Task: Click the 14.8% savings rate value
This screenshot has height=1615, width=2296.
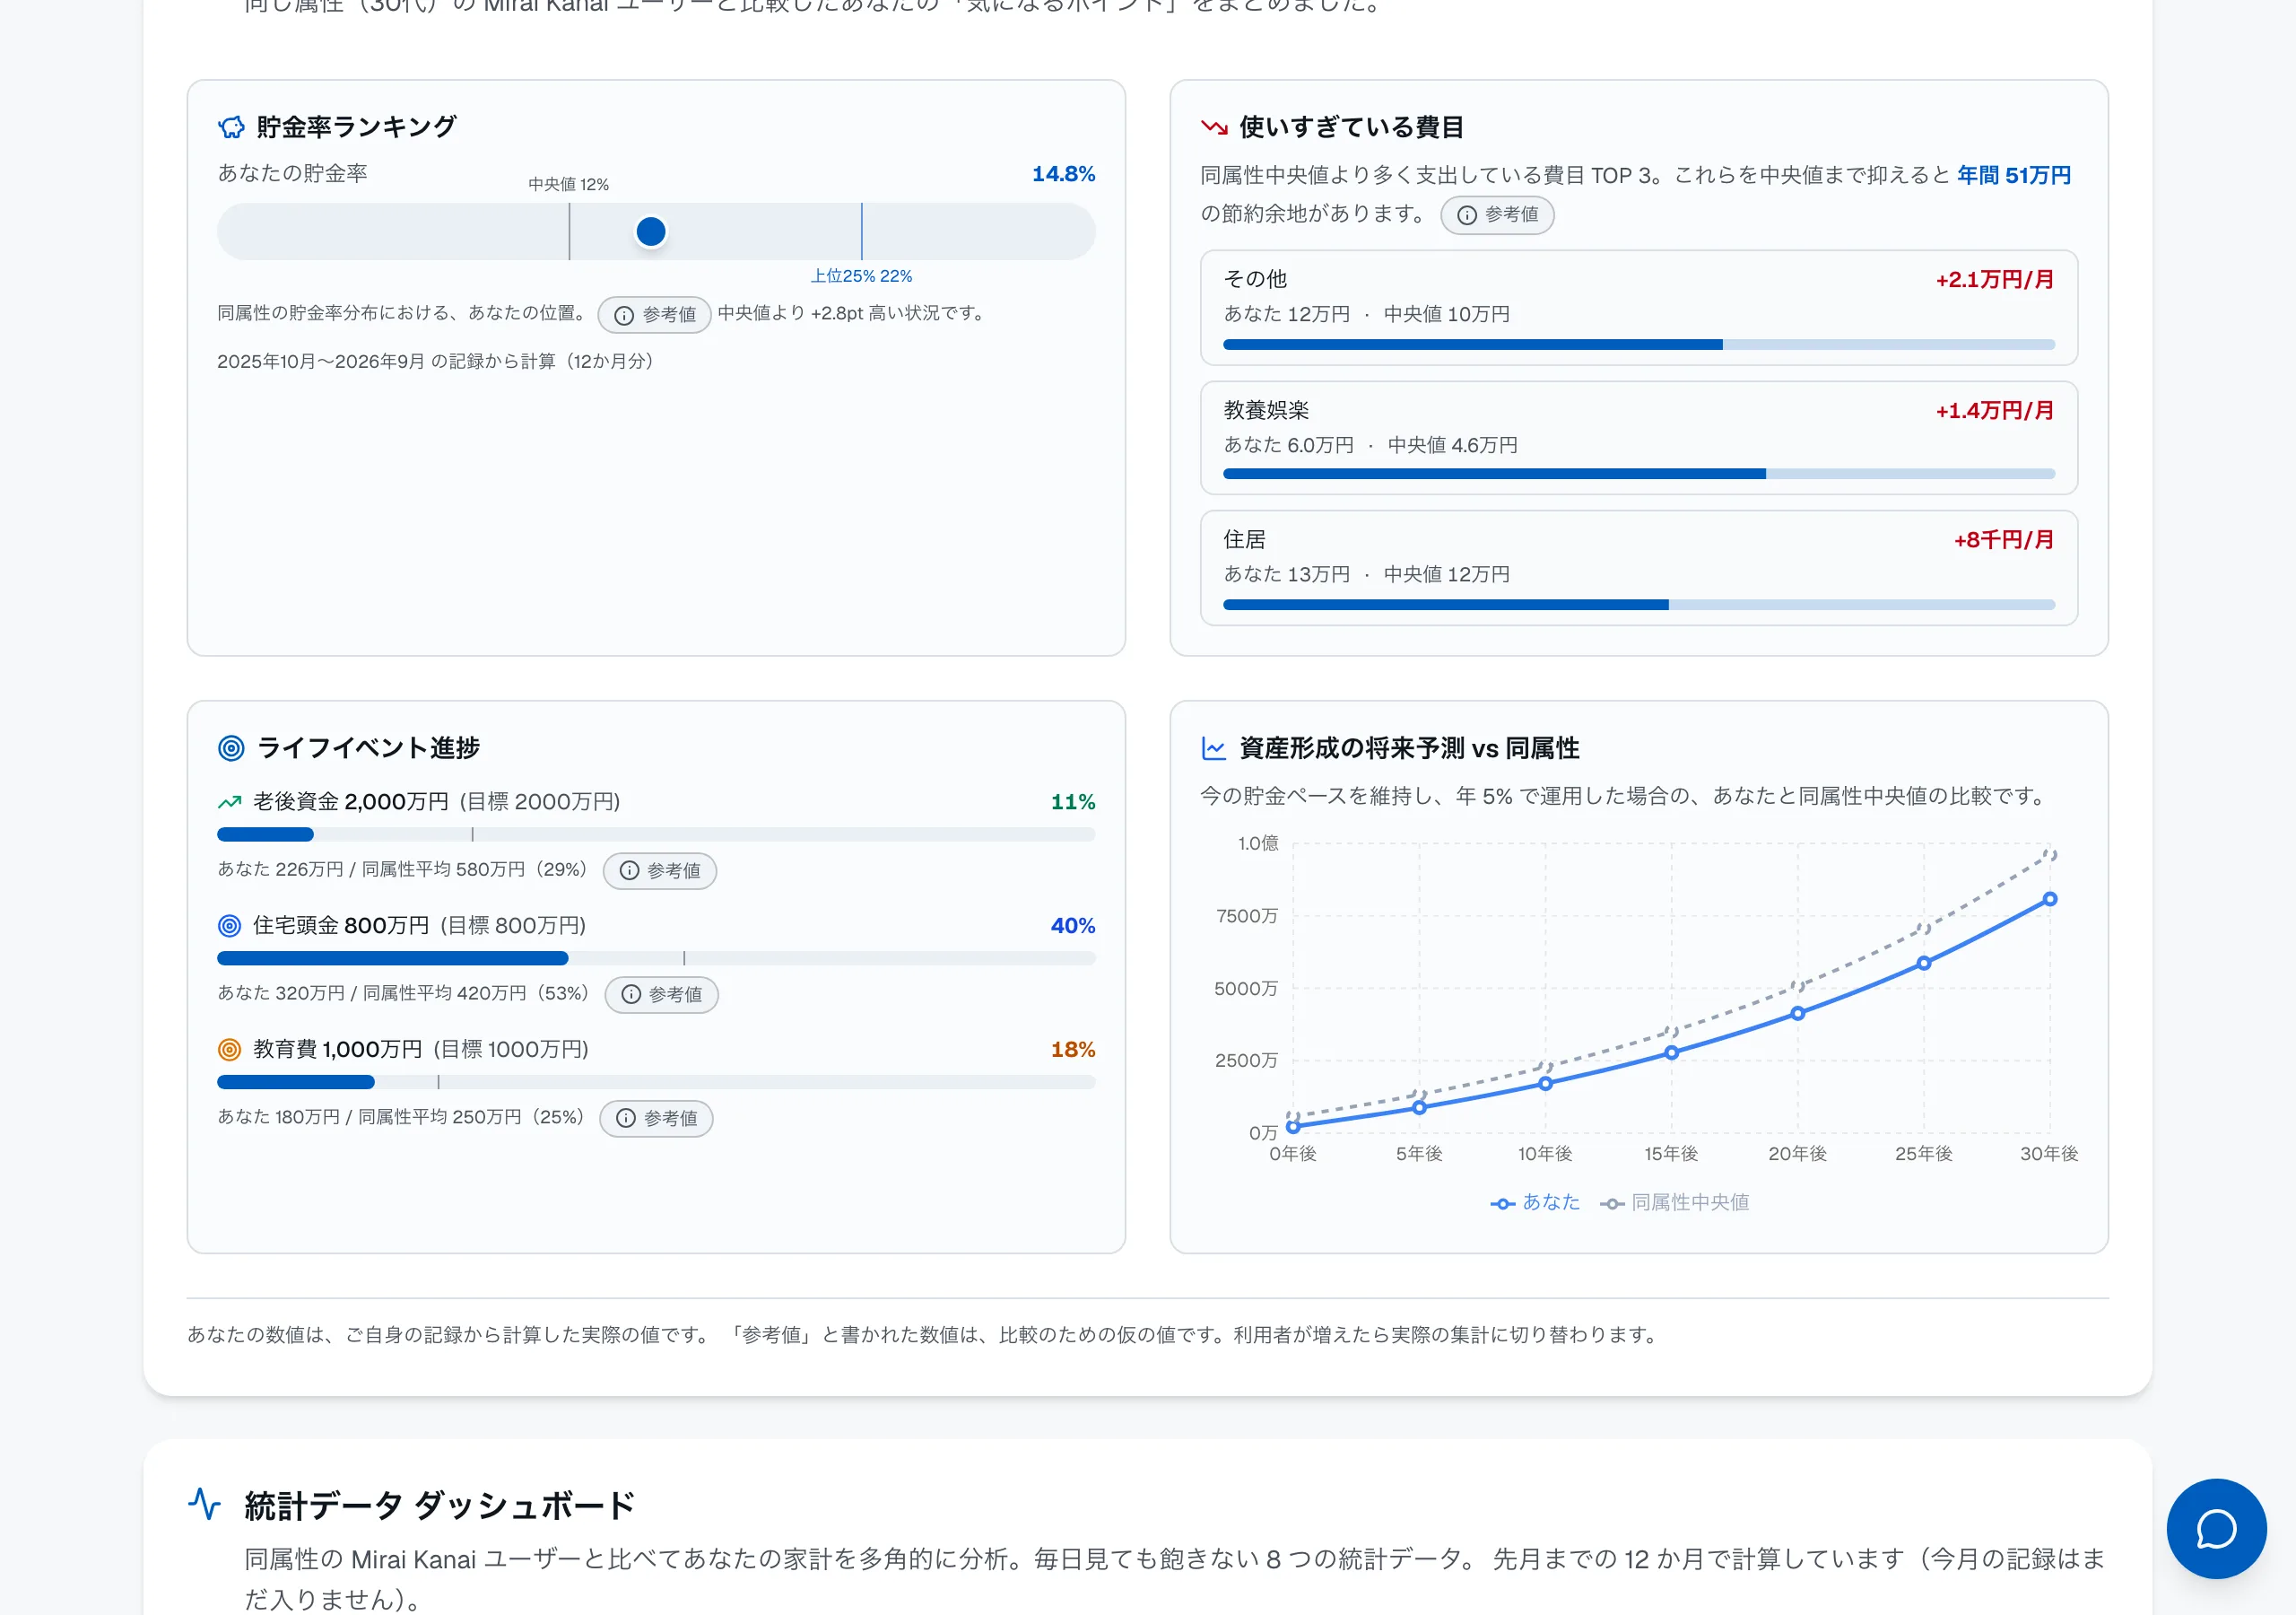Action: pyautogui.click(x=1064, y=174)
